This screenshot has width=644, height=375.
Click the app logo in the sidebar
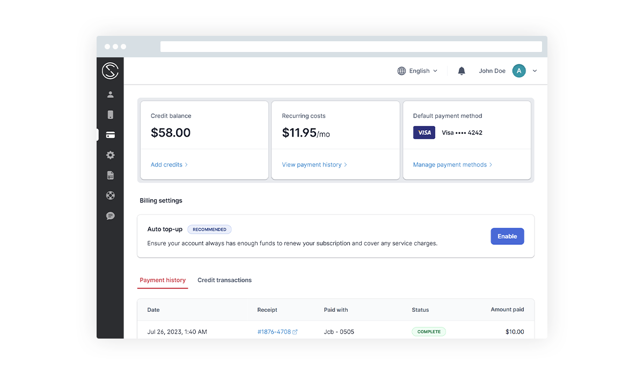click(x=110, y=71)
